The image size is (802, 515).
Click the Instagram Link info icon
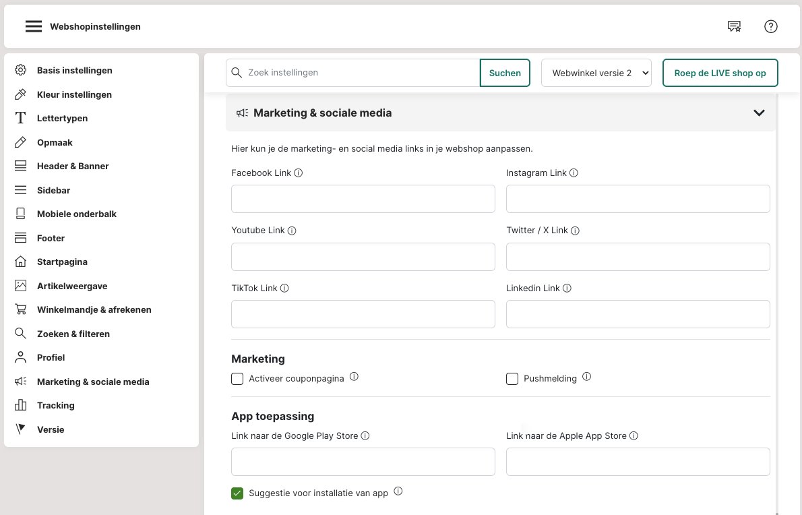(574, 173)
